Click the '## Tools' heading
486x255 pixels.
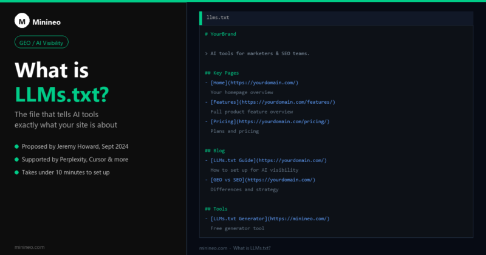pos(216,209)
